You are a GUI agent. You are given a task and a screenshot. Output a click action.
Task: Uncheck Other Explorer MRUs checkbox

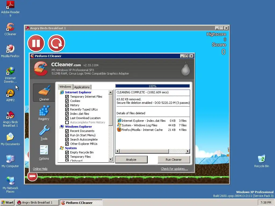pyautogui.click(x=67, y=144)
